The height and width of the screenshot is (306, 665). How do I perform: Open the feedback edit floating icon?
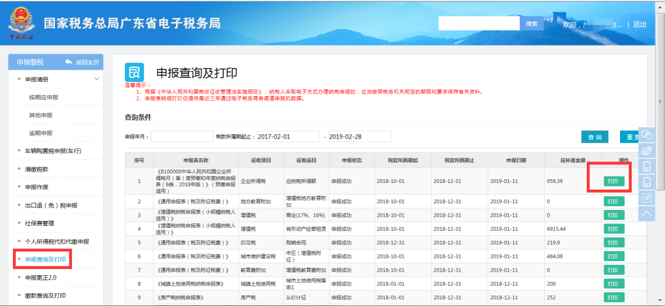(647, 198)
